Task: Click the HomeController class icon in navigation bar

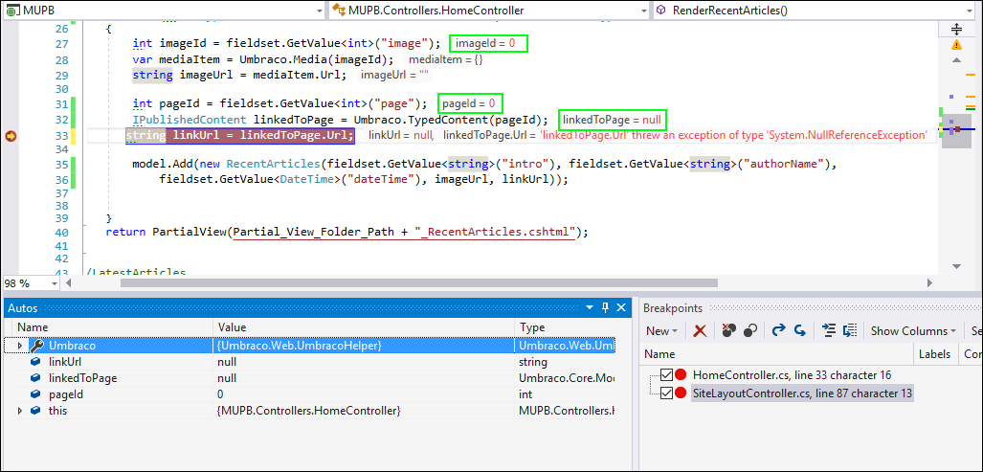Action: tap(339, 10)
